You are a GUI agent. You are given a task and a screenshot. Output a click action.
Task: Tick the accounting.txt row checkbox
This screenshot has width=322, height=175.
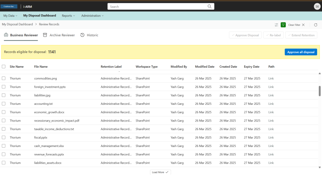[x=3, y=104]
